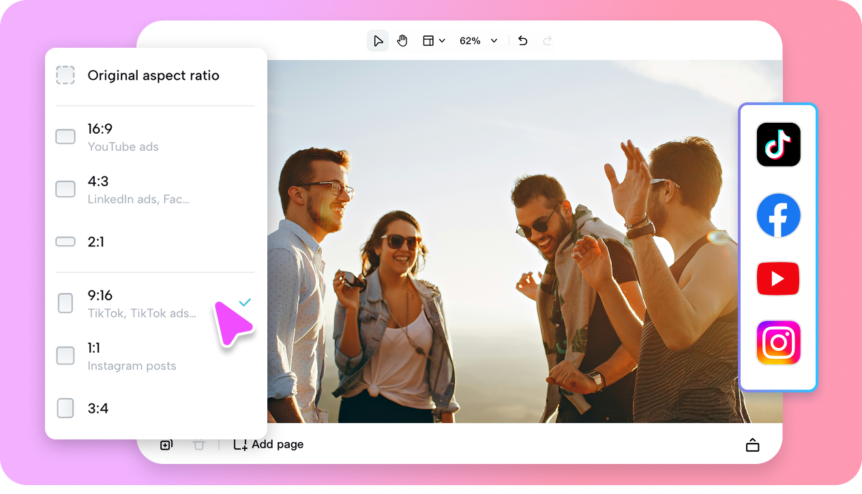Select the 4:3 LinkedIn ads ratio
This screenshot has height=494, width=862.
point(156,189)
